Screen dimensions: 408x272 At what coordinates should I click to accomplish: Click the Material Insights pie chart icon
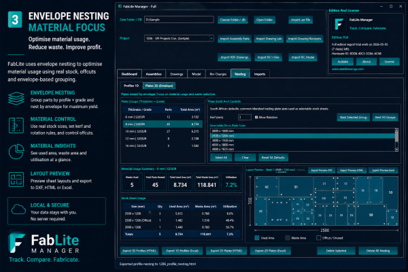[16, 152]
